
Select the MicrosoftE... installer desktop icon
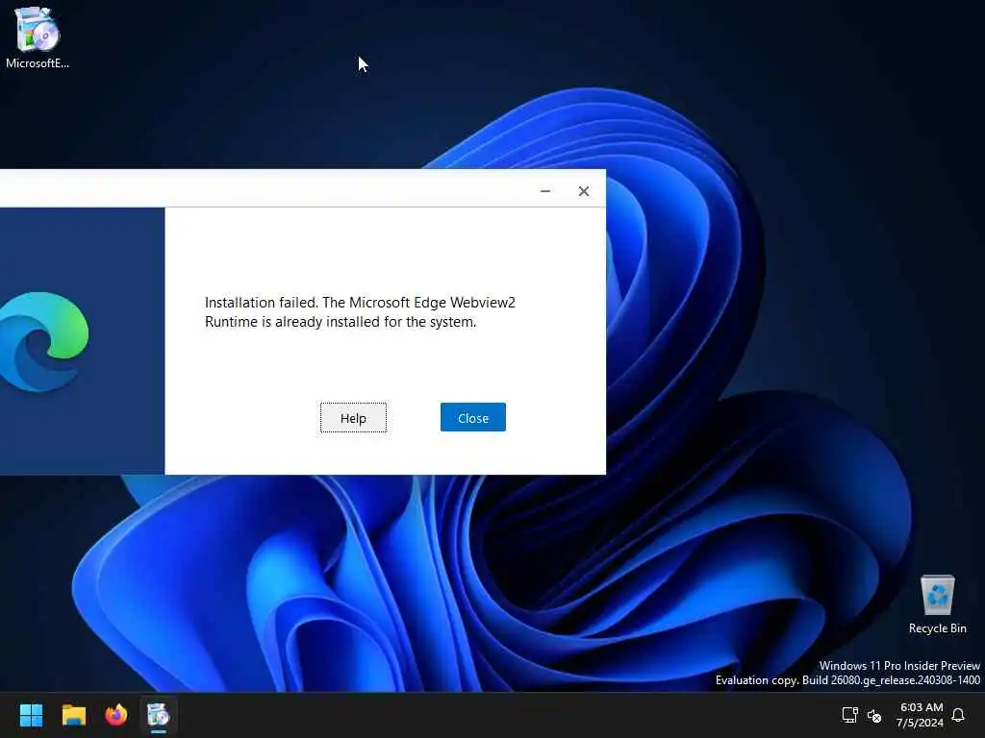coord(38,38)
